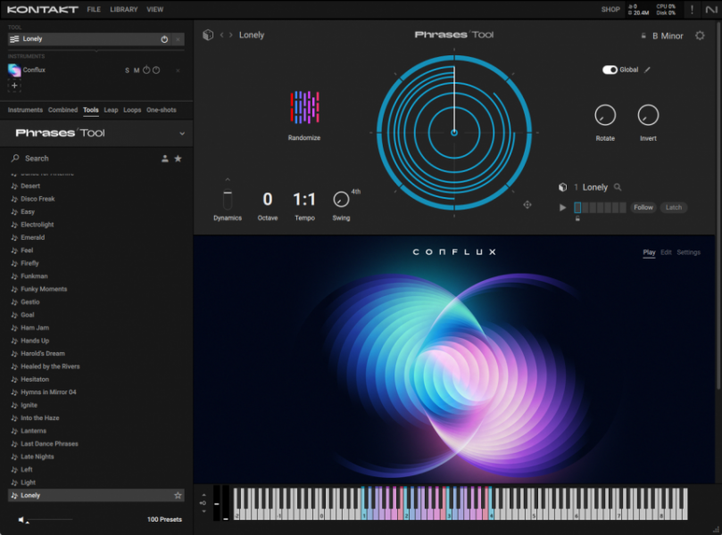This screenshot has height=535, width=722.
Task: Switch to the Loops tab
Action: (x=131, y=110)
